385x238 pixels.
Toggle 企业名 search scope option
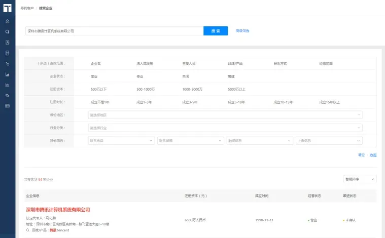[95, 63]
